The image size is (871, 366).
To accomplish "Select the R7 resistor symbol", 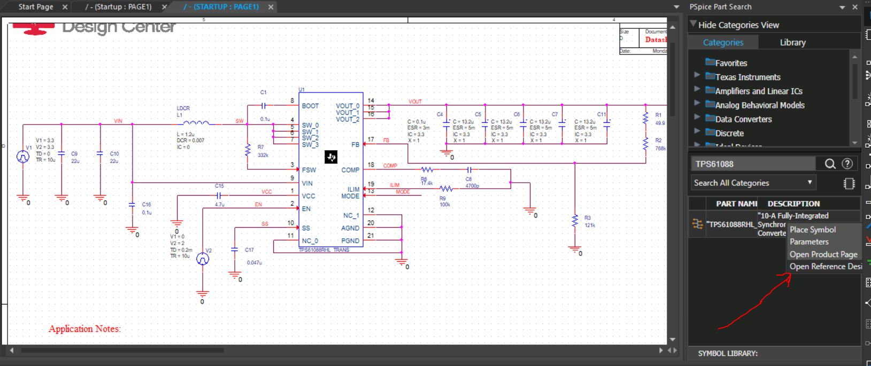I will [x=248, y=151].
